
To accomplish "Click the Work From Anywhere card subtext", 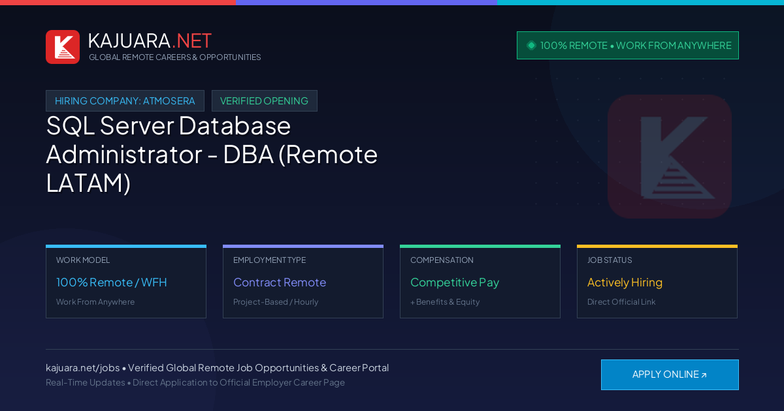I will click(95, 302).
